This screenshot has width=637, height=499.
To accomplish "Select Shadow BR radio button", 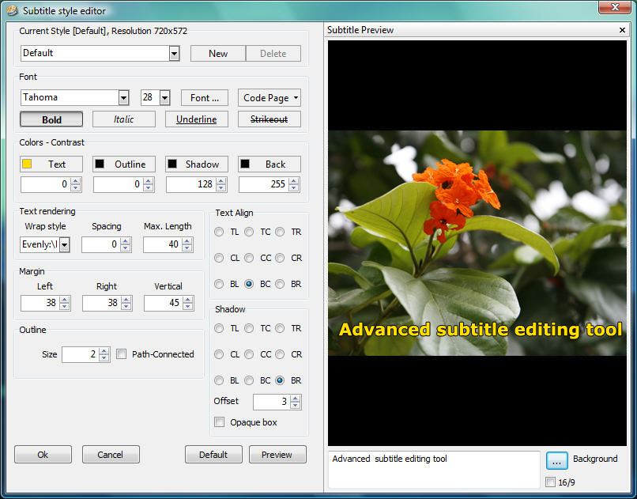I will click(280, 380).
